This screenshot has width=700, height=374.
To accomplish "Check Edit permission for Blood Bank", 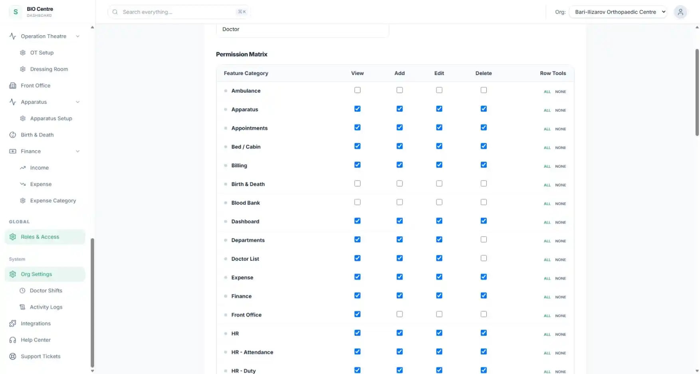I will [439, 202].
